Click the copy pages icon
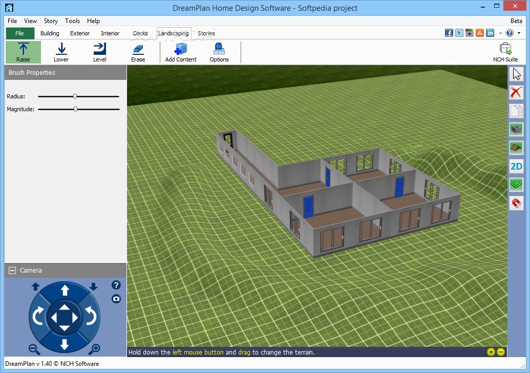Viewport: 530px width, 373px height. [x=516, y=111]
